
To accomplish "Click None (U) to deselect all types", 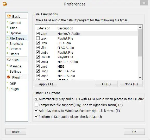I will pos(131,84).
